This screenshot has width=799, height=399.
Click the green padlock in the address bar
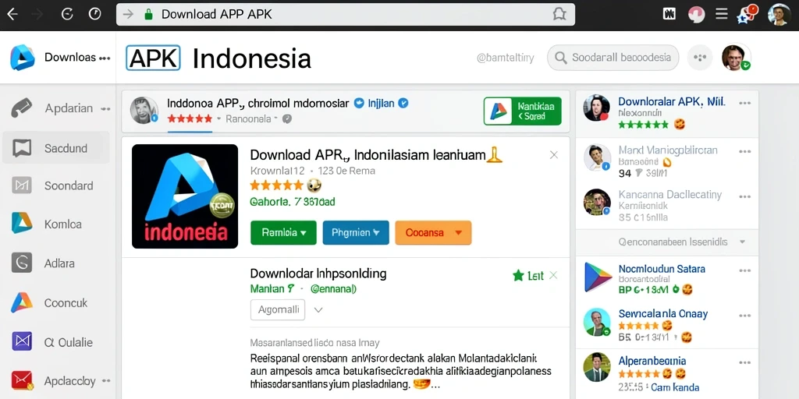pyautogui.click(x=148, y=14)
